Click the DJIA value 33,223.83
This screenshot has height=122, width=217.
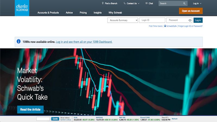[x=78, y=120]
